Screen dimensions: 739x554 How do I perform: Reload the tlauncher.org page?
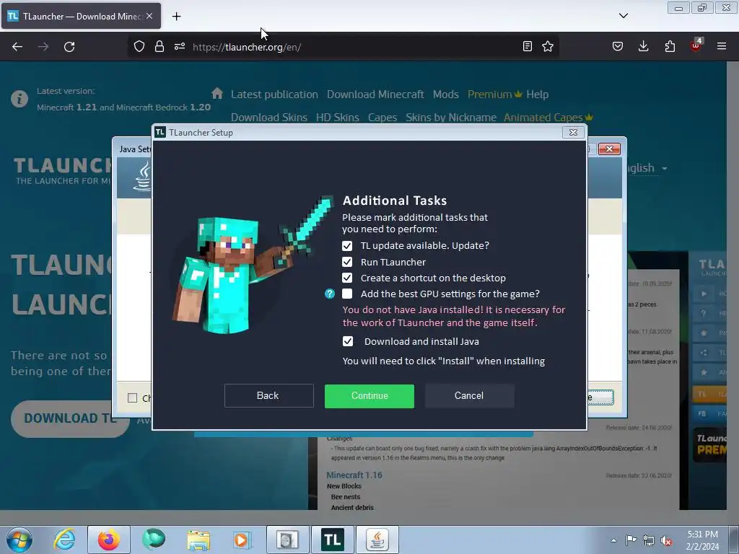[x=69, y=47]
